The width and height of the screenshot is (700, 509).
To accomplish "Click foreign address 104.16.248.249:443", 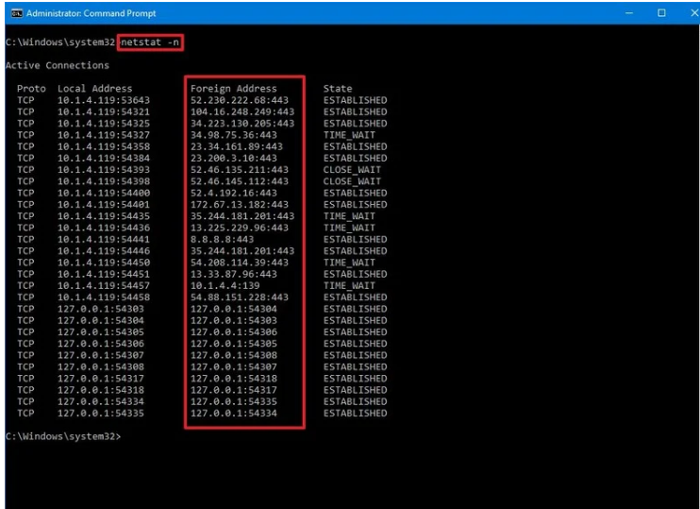I will point(242,111).
